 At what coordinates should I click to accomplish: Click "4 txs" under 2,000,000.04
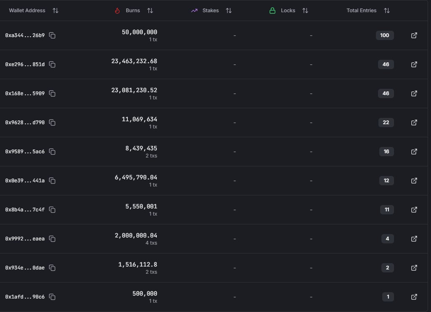151,243
